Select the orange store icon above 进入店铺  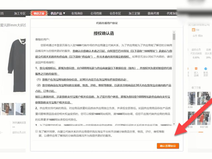(x=196, y=68)
